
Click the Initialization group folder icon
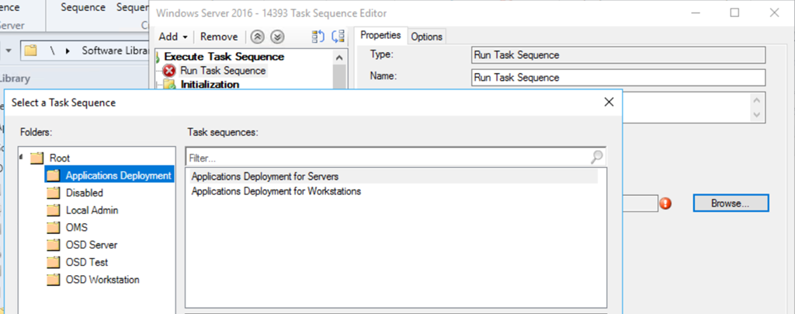170,85
